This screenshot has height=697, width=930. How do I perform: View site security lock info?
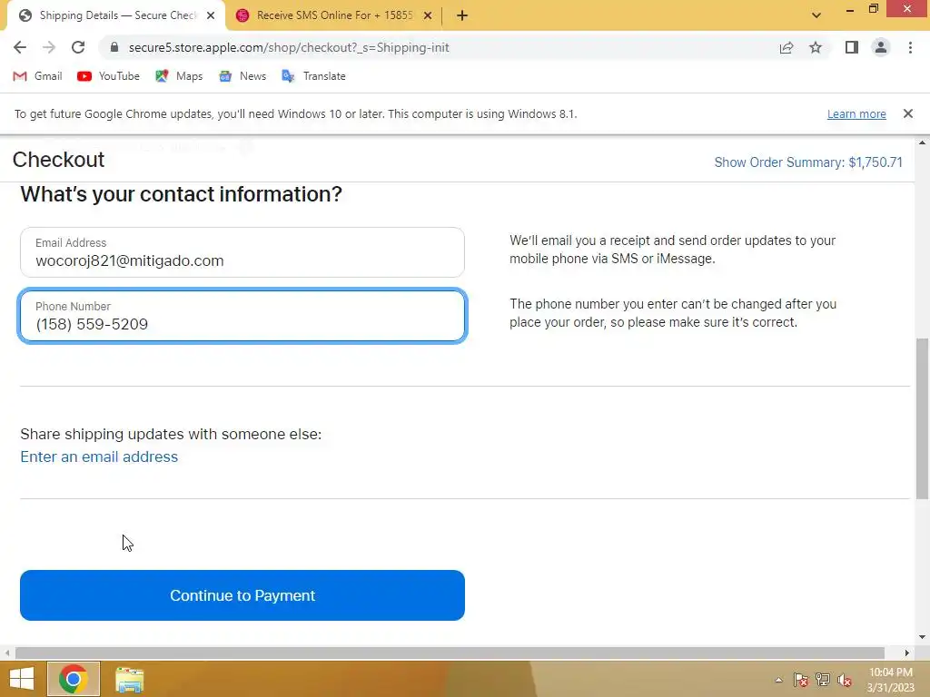tap(114, 47)
